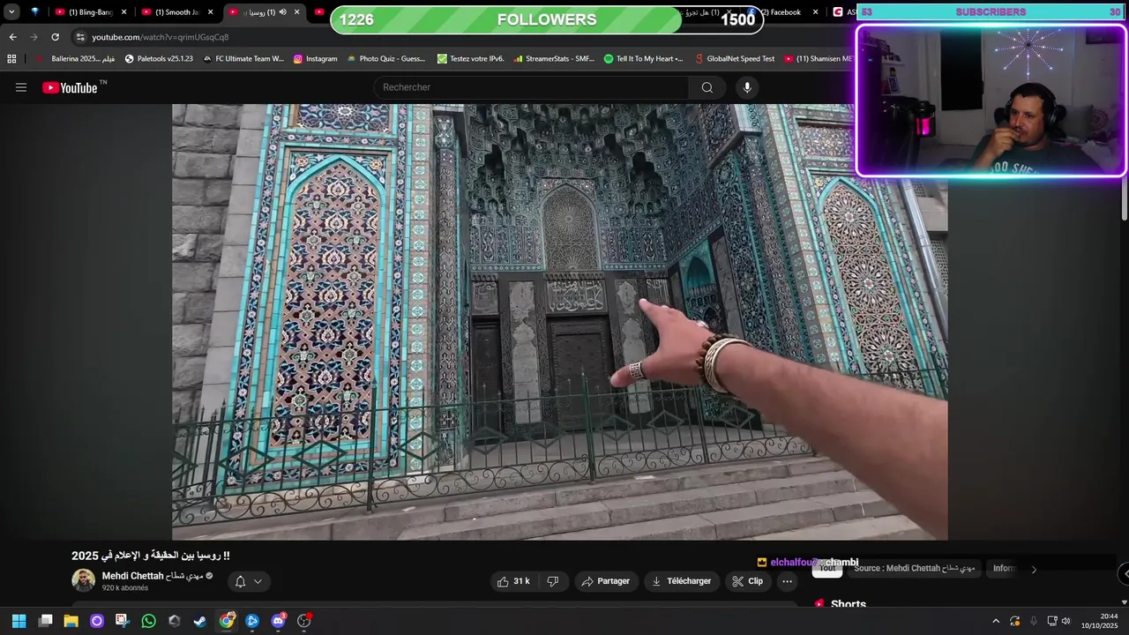This screenshot has height=635, width=1129.
Task: Close the Facebook tab
Action: [x=815, y=12]
